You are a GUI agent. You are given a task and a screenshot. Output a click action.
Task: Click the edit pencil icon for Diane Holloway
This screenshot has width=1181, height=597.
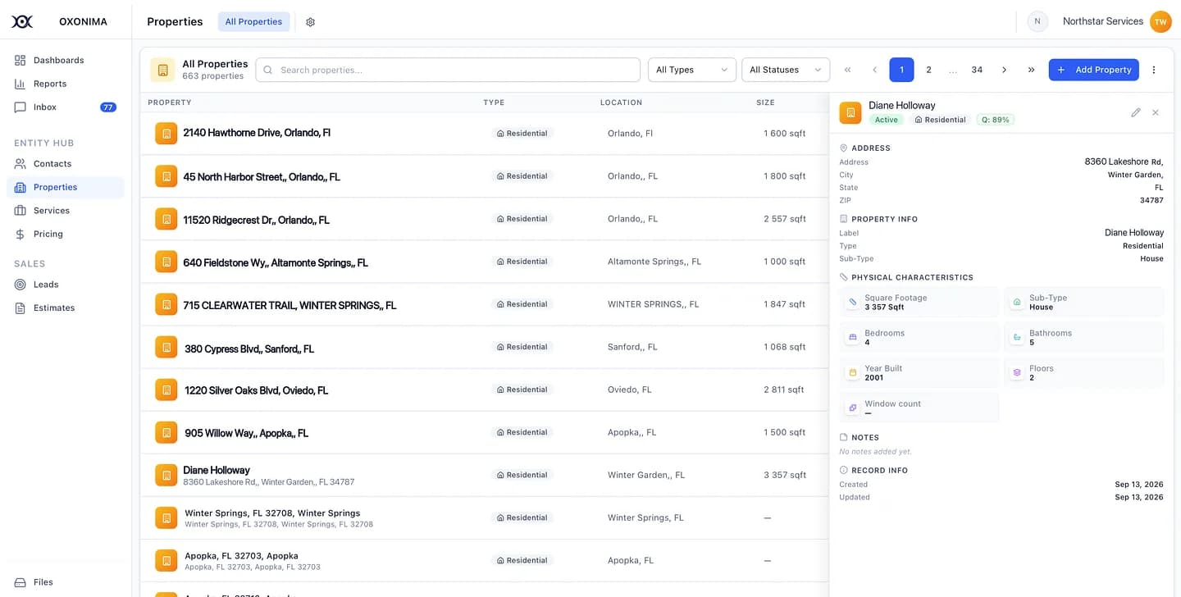click(x=1136, y=112)
